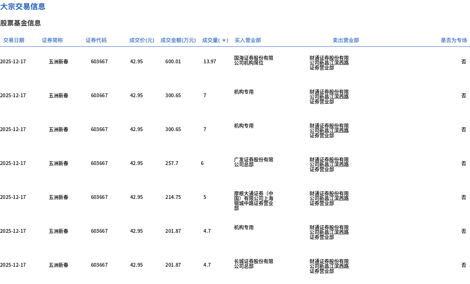Click the 财通证券 seller in the 600.01 row
Image resolution: width=470 pixels, height=284 pixels.
click(329, 63)
